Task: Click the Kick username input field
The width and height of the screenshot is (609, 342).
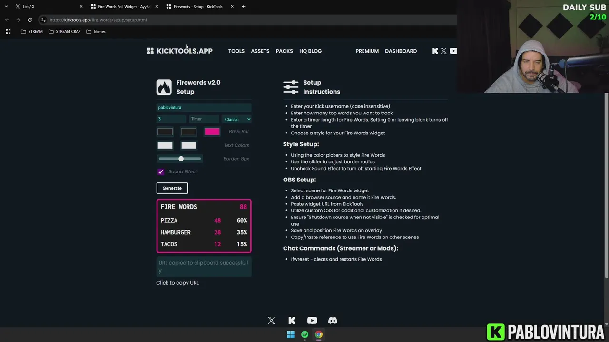Action: tap(204, 108)
